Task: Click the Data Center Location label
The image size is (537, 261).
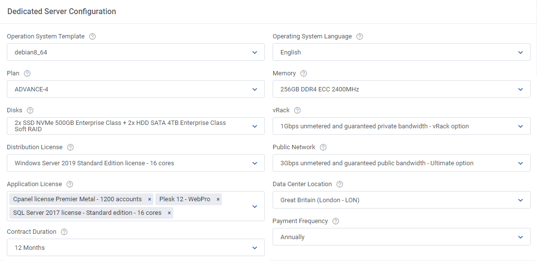Action: [x=302, y=184]
